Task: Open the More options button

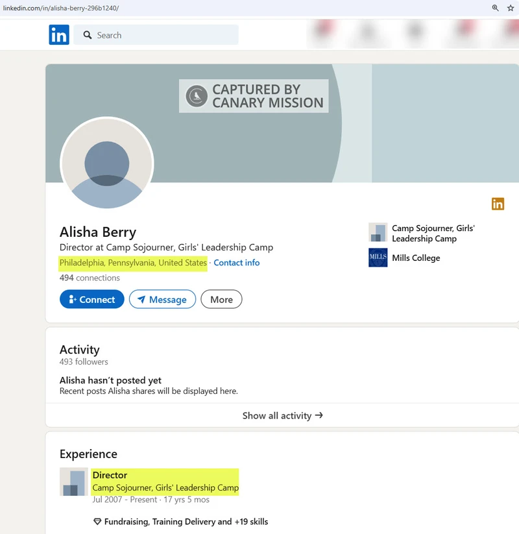Action: point(221,299)
